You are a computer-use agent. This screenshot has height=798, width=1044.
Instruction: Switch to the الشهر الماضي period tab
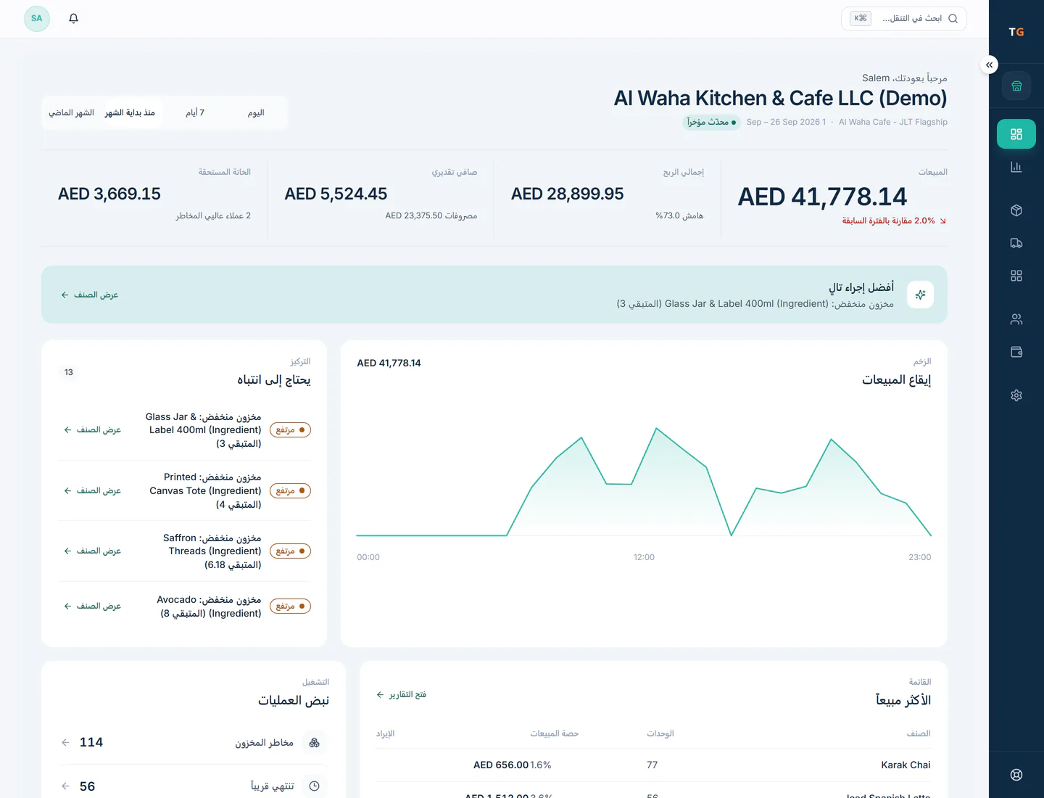pyautogui.click(x=71, y=112)
